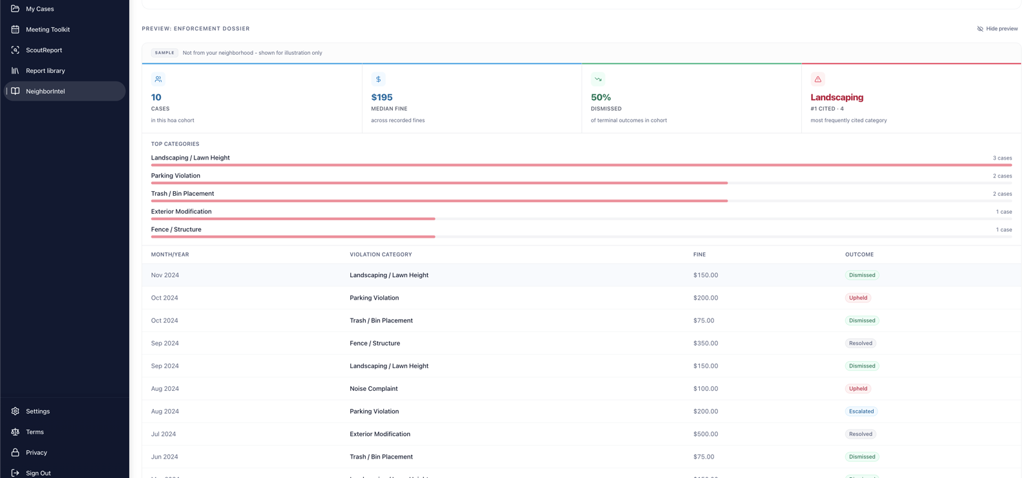The image size is (1034, 478).
Task: Open the Report library
Action: tap(65, 71)
